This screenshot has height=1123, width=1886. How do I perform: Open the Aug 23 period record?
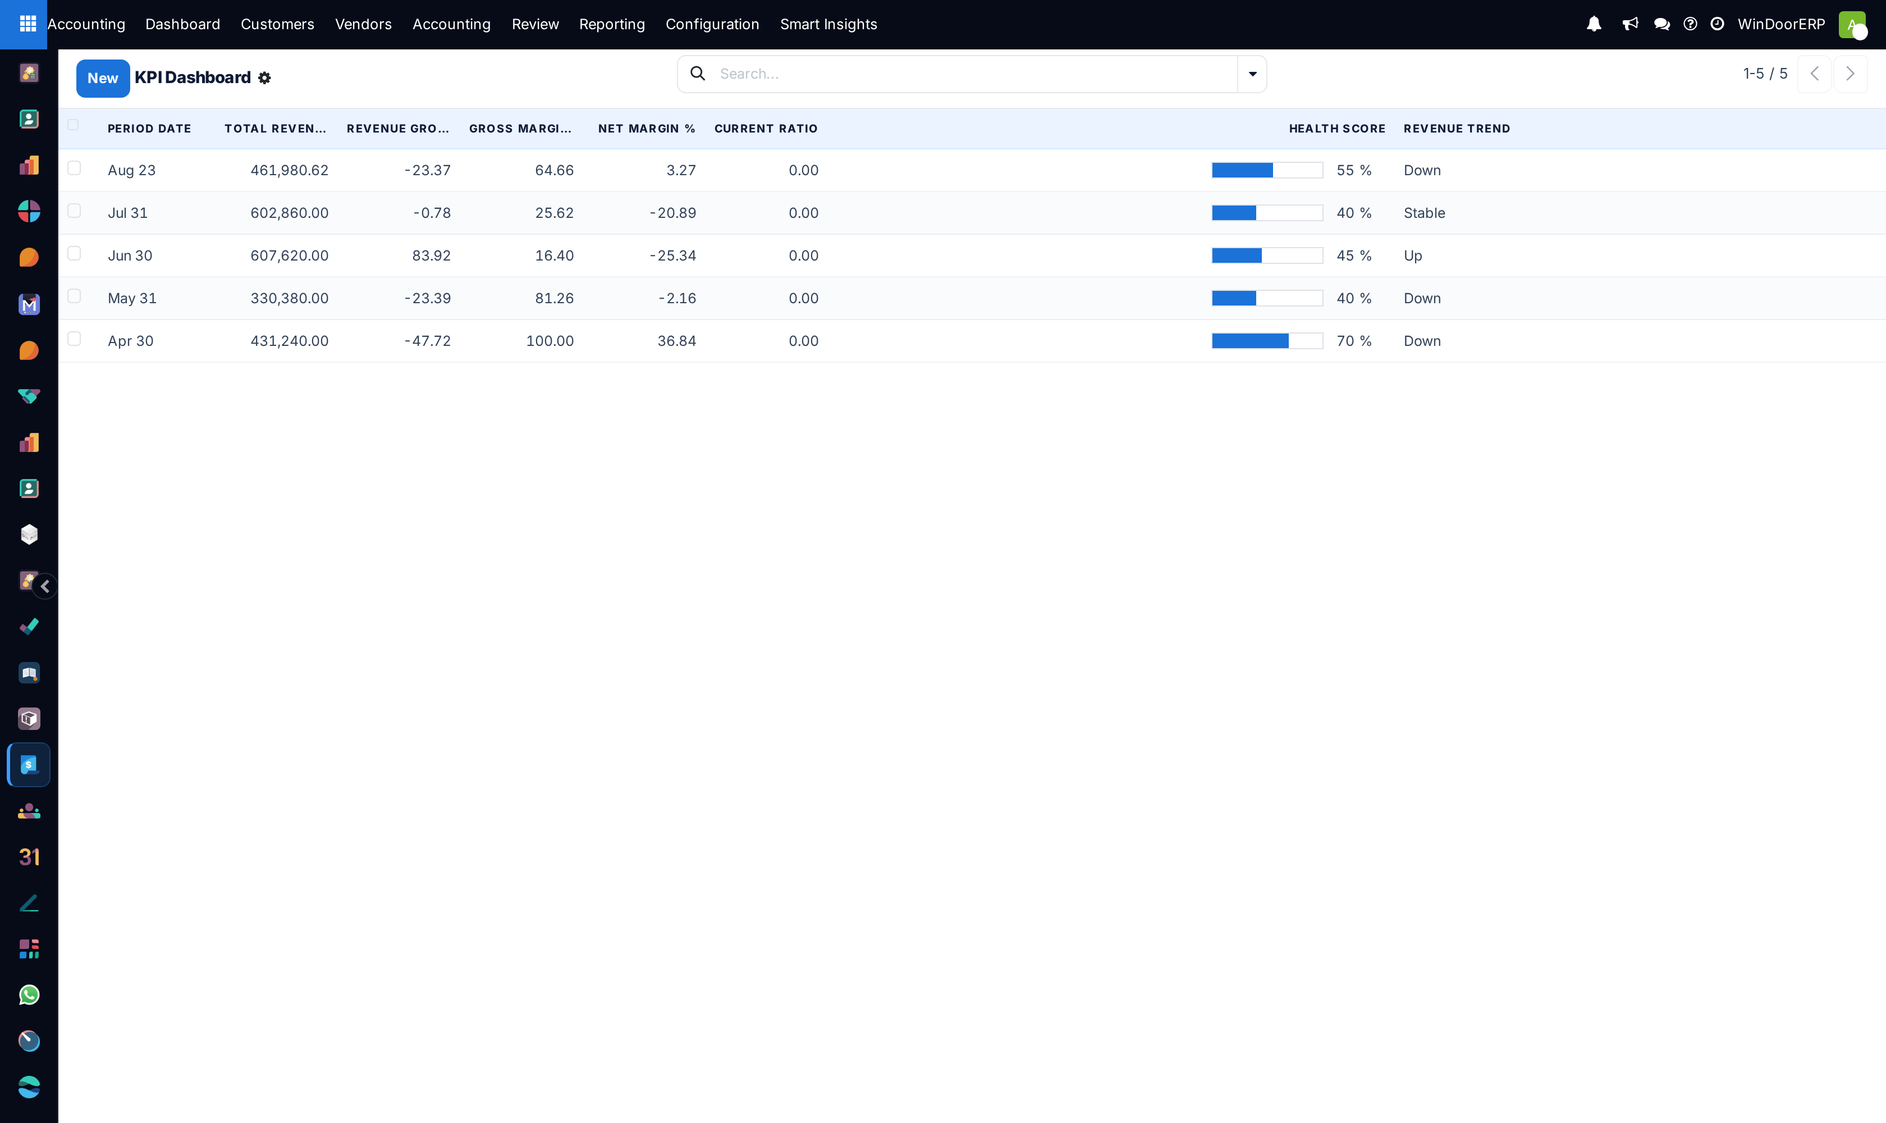[x=132, y=170]
